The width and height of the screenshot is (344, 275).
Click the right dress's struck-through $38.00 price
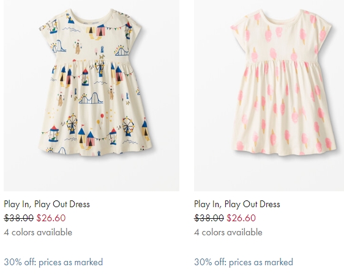(209, 218)
